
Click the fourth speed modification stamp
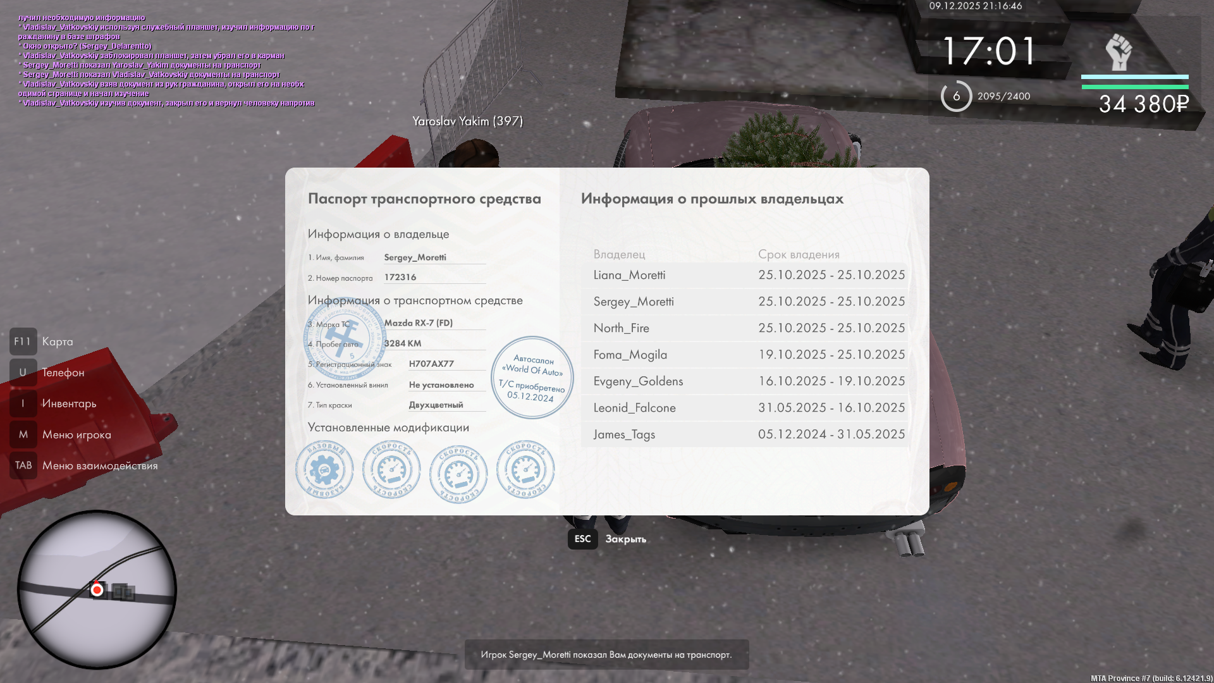click(525, 470)
